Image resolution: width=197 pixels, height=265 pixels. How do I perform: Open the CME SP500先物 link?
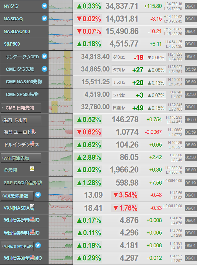pos(22,95)
